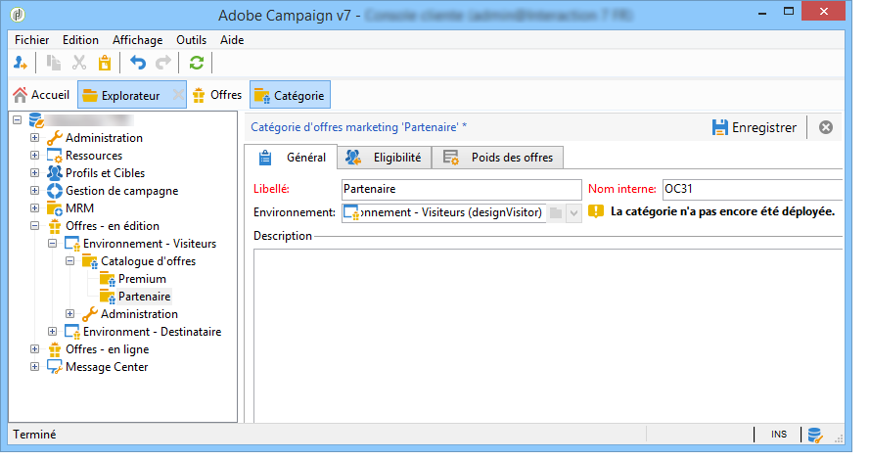The image size is (870, 460).
Task: Click the Copy toolbar icon
Action: [x=54, y=63]
